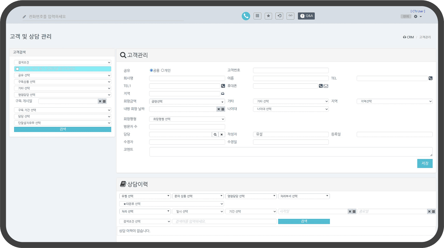444x248 pixels.
Task: Open the dial pad grid icon
Action: (x=257, y=16)
